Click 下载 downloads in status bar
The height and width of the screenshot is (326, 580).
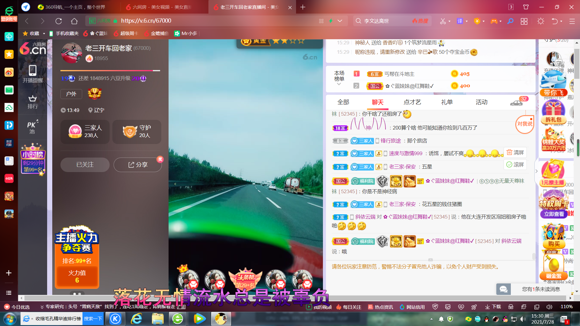click(x=493, y=307)
